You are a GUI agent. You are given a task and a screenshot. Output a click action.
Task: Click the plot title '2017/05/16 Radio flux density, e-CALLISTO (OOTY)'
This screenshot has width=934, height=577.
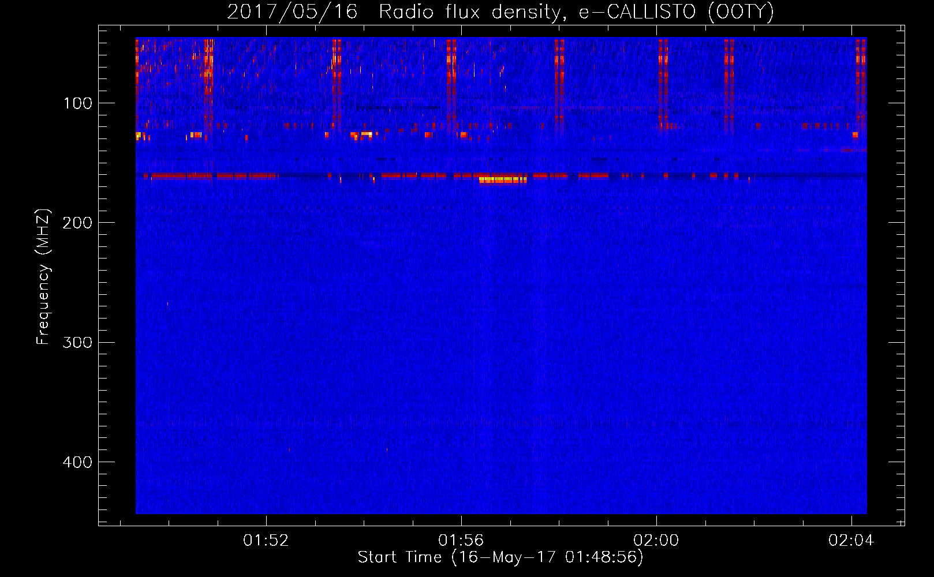500,12
